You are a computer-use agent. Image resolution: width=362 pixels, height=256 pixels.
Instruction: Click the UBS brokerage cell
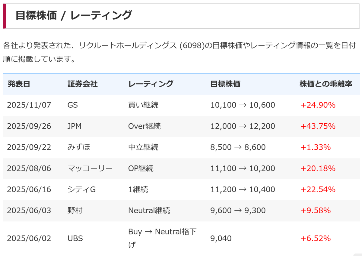tap(75, 239)
